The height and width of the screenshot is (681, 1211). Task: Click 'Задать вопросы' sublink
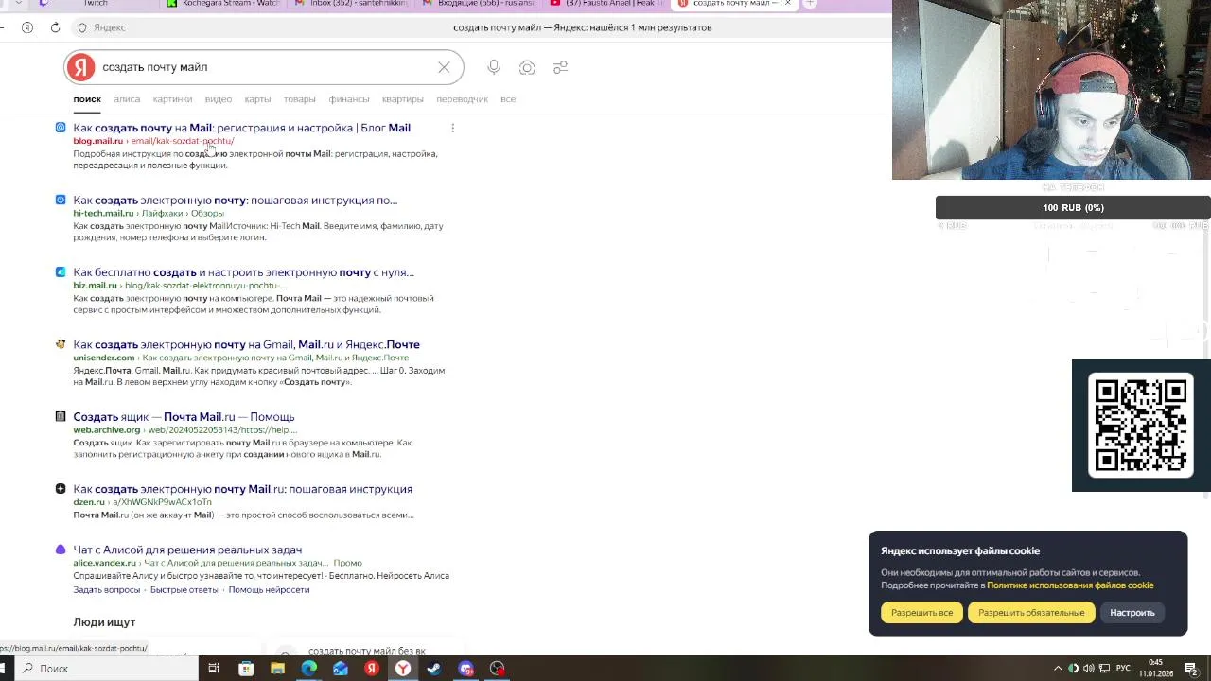pyautogui.click(x=106, y=590)
